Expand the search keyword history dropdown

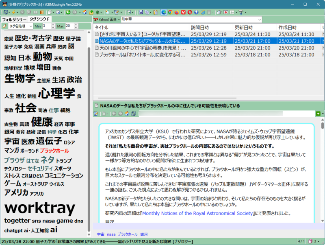click(260, 20)
